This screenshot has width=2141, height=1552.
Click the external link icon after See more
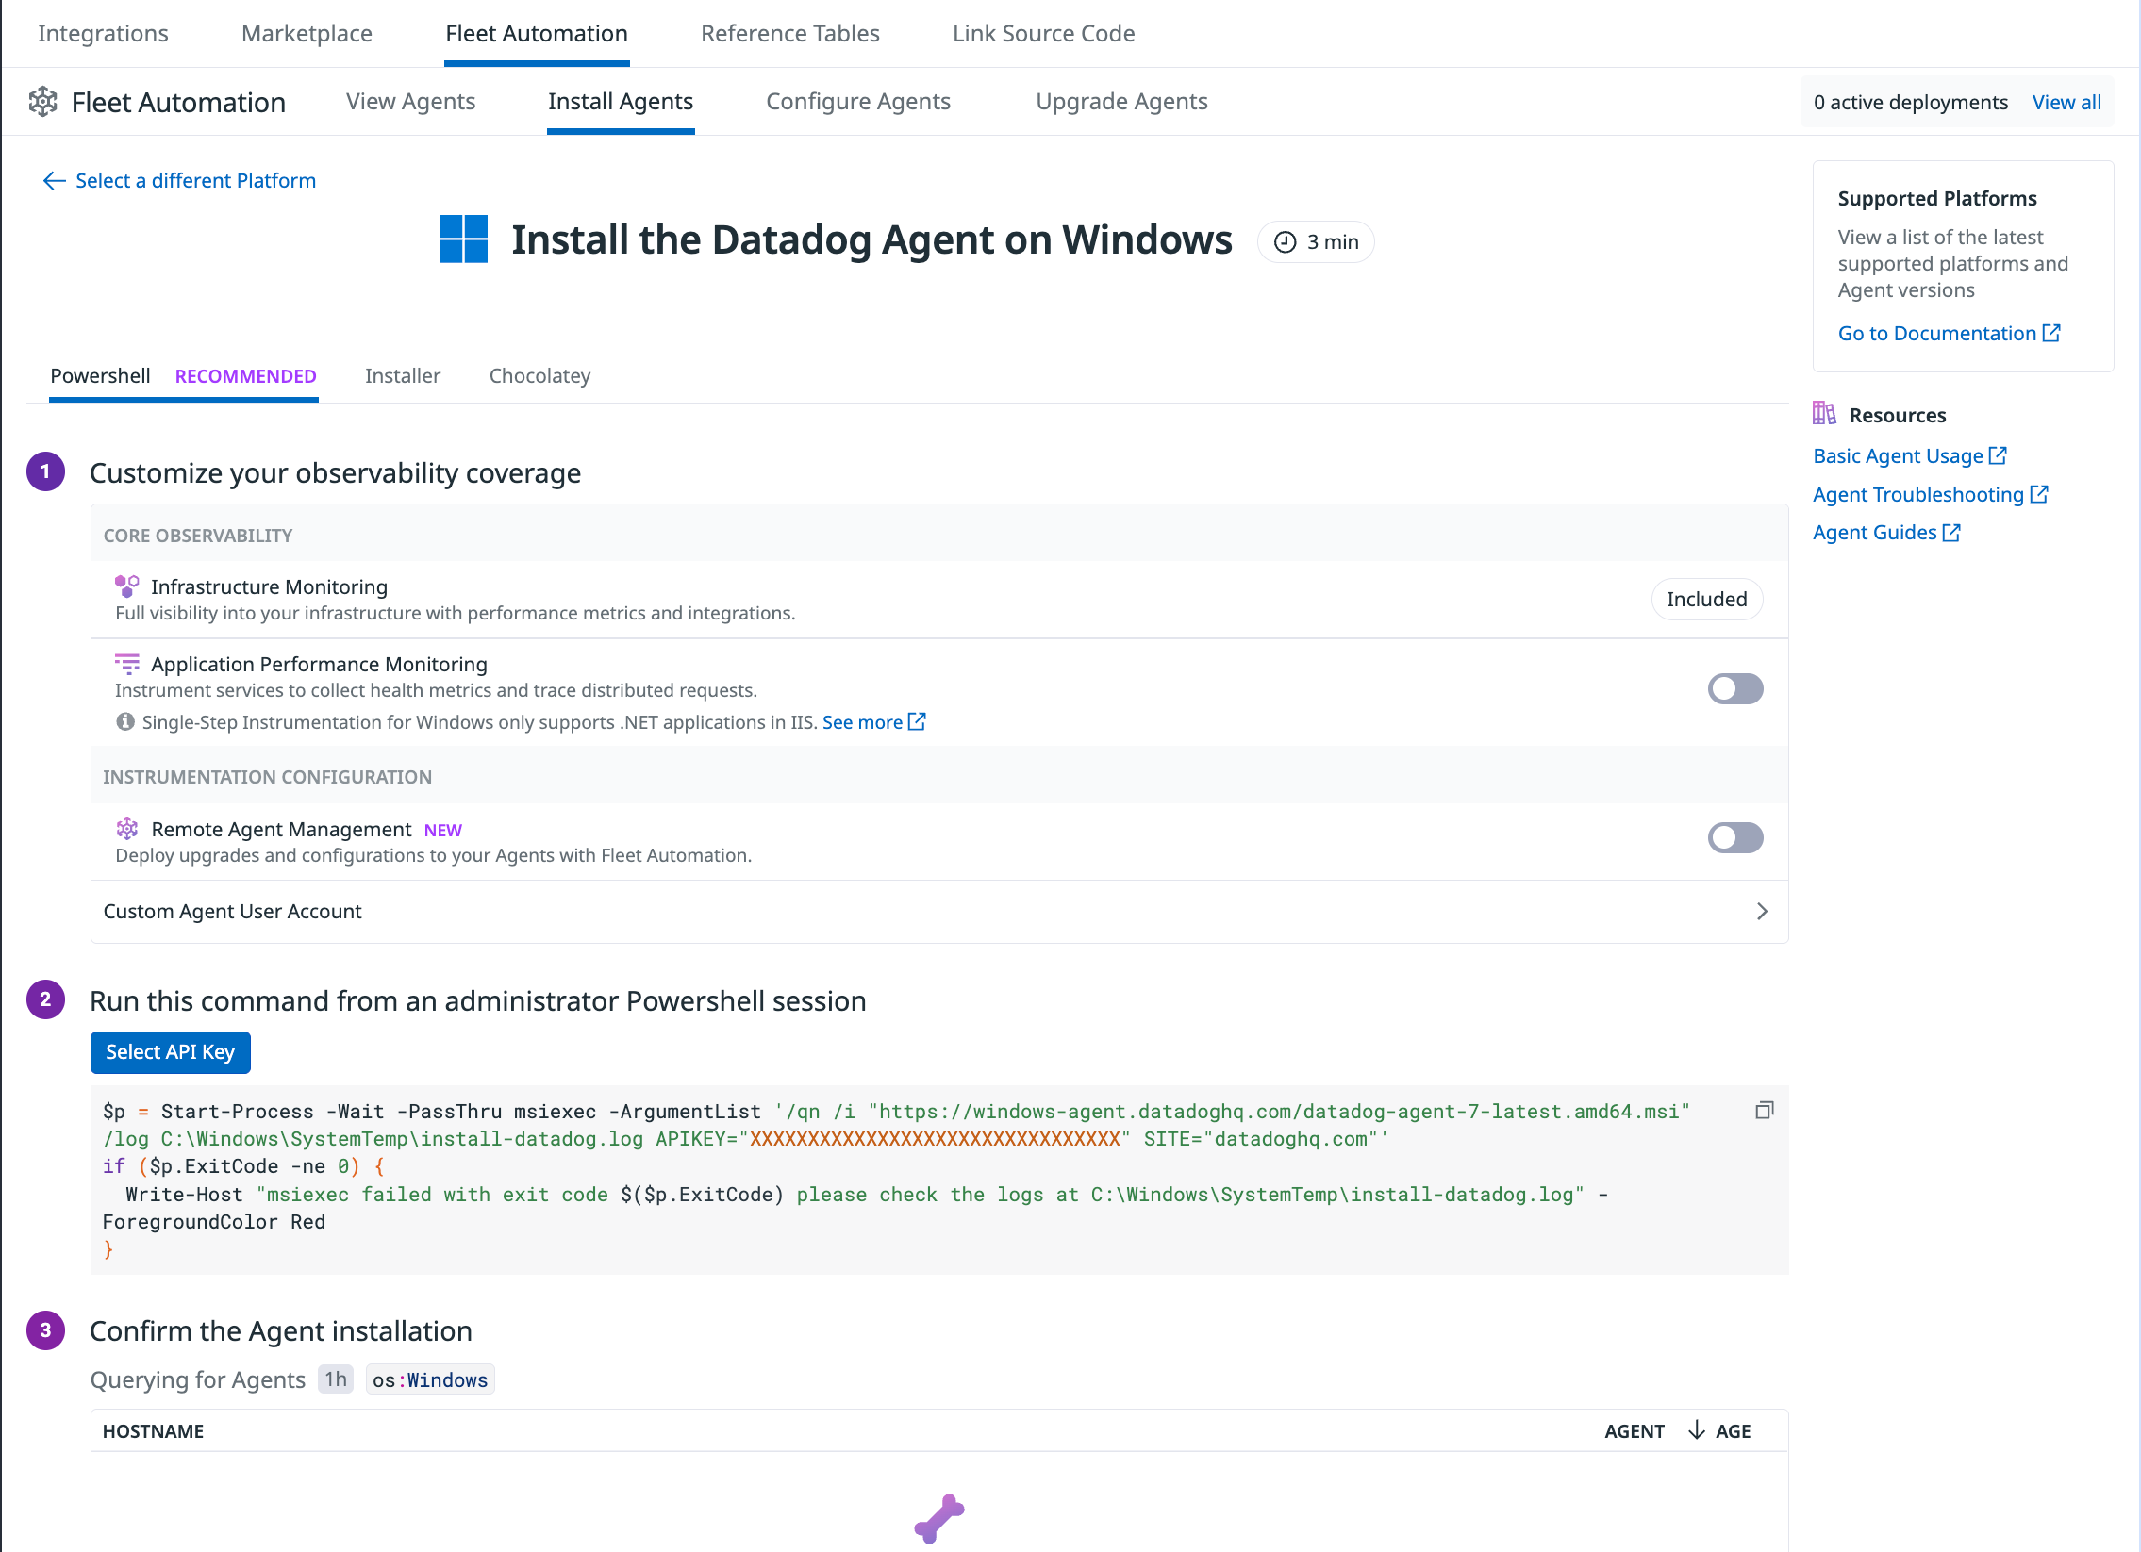click(x=916, y=721)
